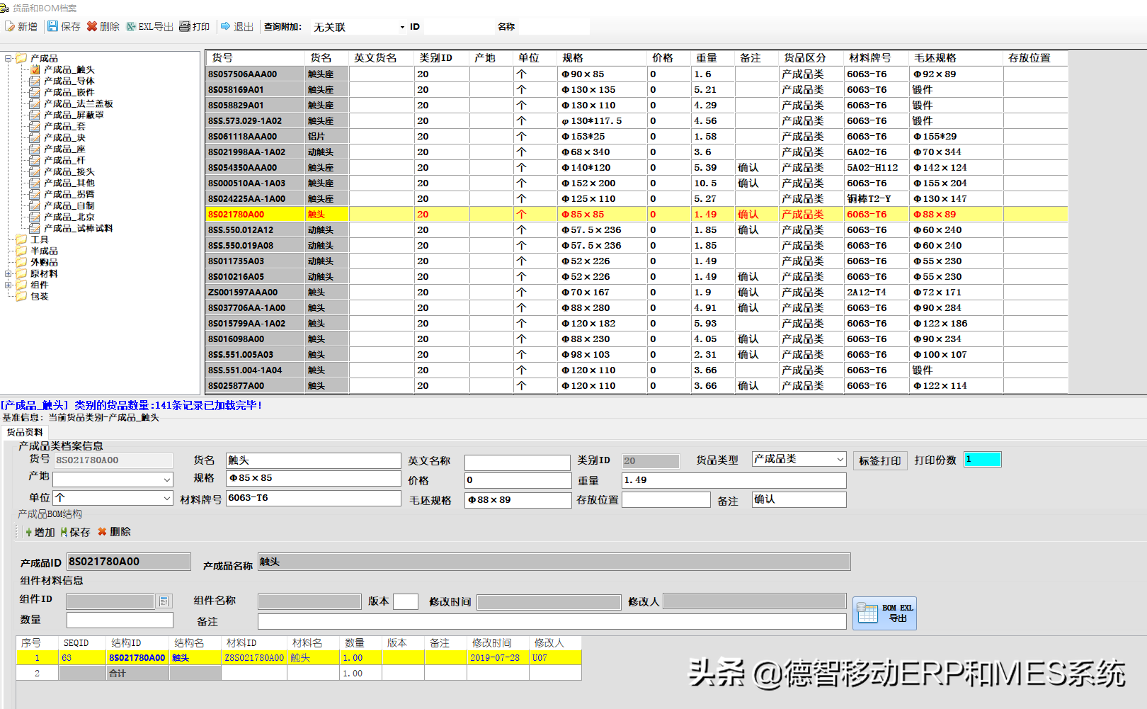Viewport: 1147px width, 709px height.
Task: Click the 增加 icon in the BOM structure toolbar
Action: (x=29, y=532)
